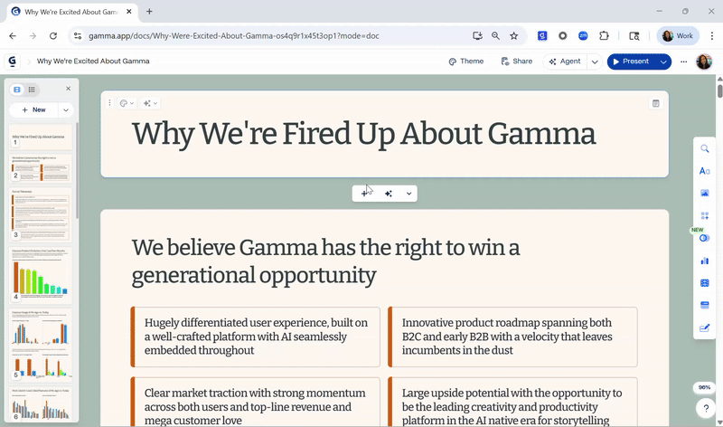723x427 pixels.
Task: Open the image insert panel
Action: (705, 193)
